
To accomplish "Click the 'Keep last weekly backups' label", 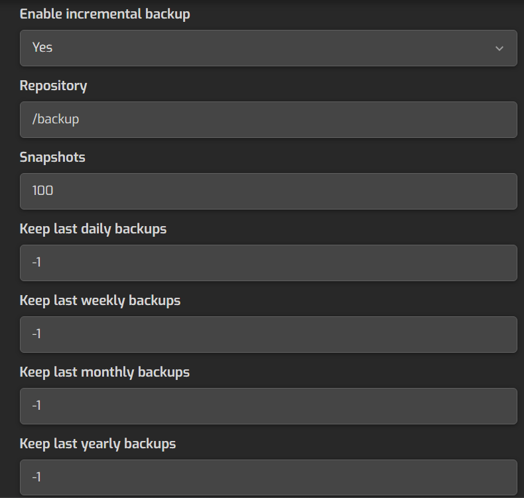I will tap(100, 300).
